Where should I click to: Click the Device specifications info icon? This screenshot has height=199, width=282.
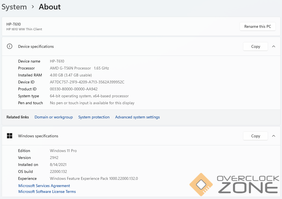(9, 46)
